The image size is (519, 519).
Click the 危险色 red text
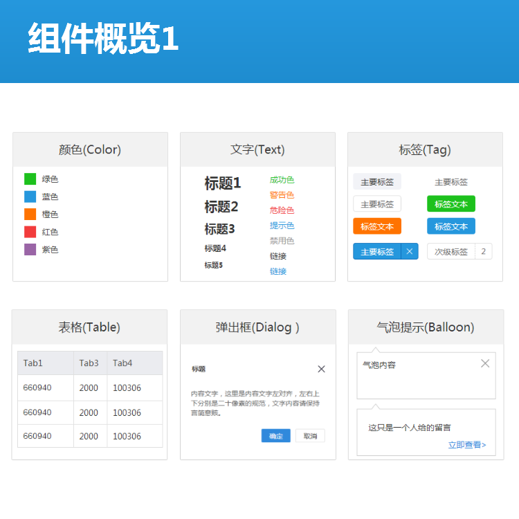282,210
